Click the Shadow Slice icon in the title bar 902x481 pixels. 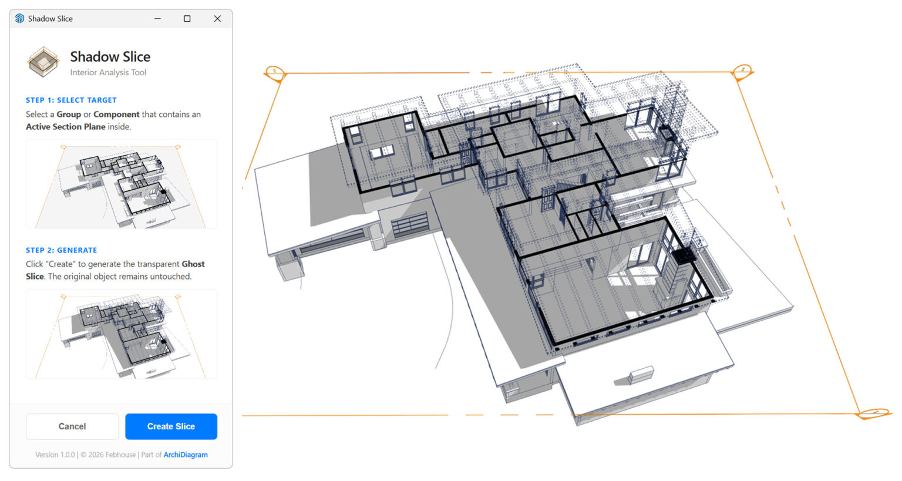20,19
